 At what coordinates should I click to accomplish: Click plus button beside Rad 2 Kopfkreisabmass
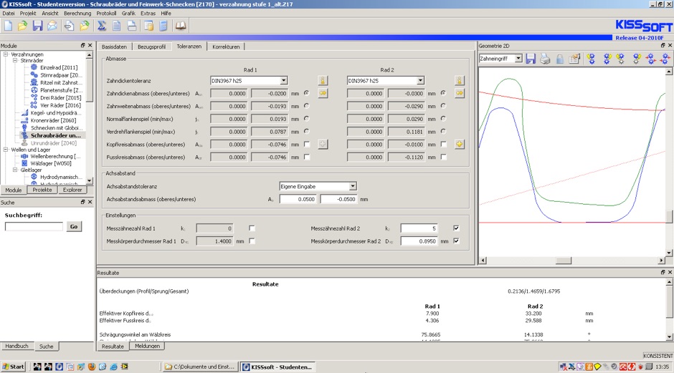[x=459, y=144]
